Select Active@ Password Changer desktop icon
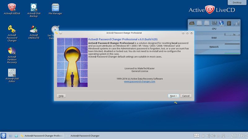The width and height of the screenshot is (248, 139). (12, 30)
